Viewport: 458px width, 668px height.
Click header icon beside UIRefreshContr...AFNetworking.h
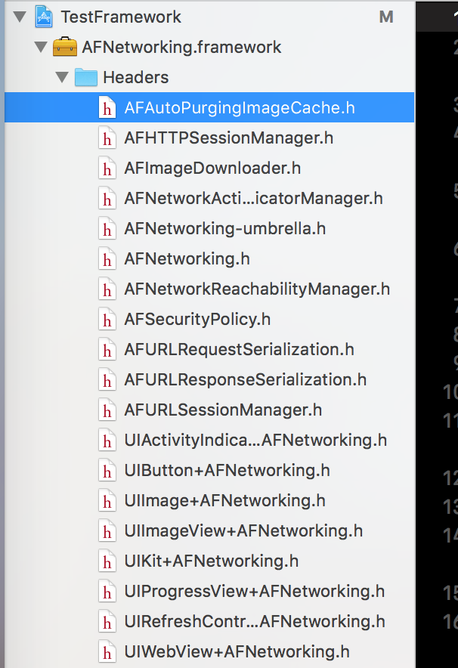(107, 622)
